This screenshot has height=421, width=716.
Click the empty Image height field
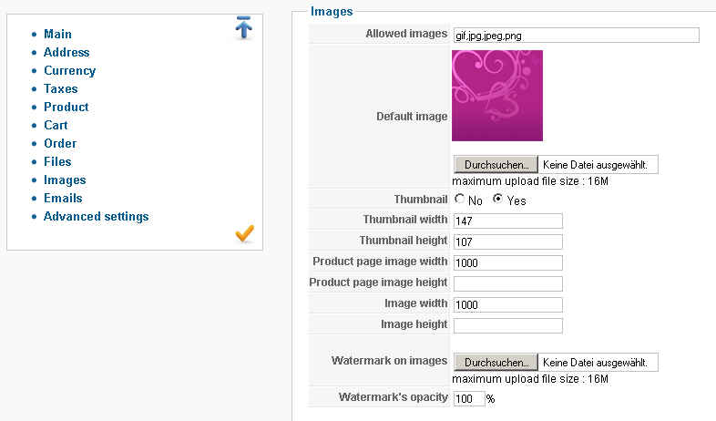(507, 325)
